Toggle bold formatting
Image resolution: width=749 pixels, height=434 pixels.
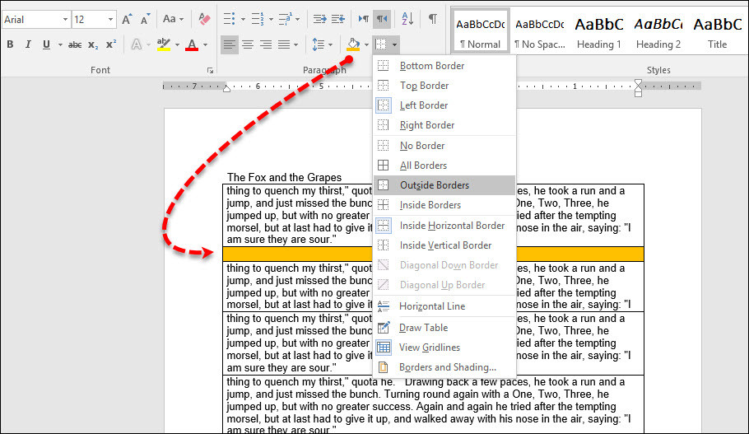(9, 44)
